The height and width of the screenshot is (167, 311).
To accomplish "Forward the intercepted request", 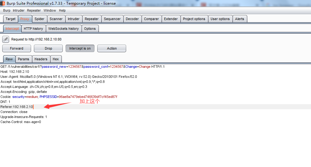I will pyautogui.click(x=17, y=48).
